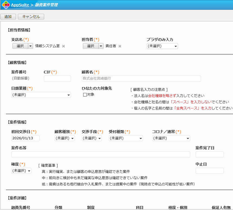233x210 pixels.
Task: Open the 交渉手段 dropdown
Action: click(92, 138)
